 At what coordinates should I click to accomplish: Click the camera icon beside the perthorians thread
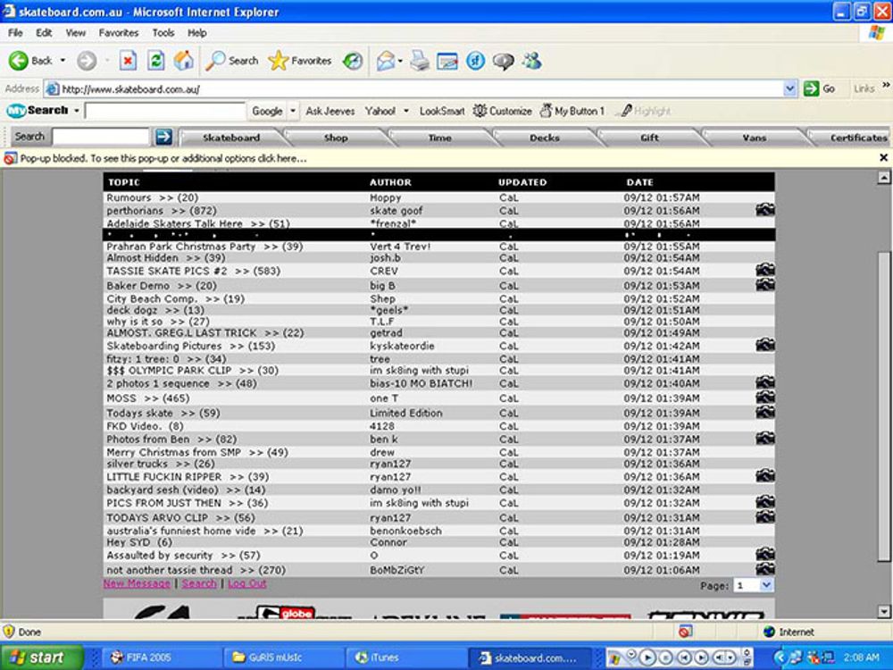click(765, 210)
